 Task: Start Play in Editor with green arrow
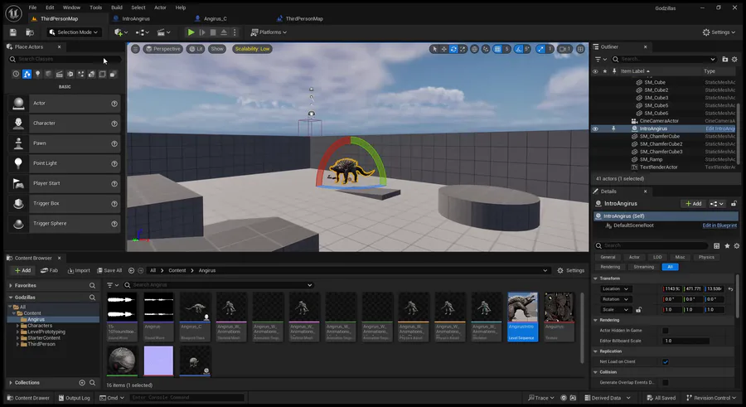191,32
